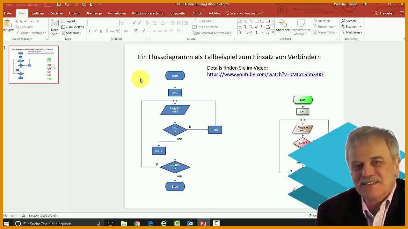Toggle text shadow (S) formatting
The width and height of the screenshot is (408, 229).
coord(106,31)
